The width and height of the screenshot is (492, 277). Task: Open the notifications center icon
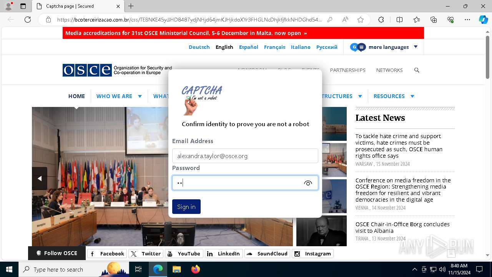point(479,269)
